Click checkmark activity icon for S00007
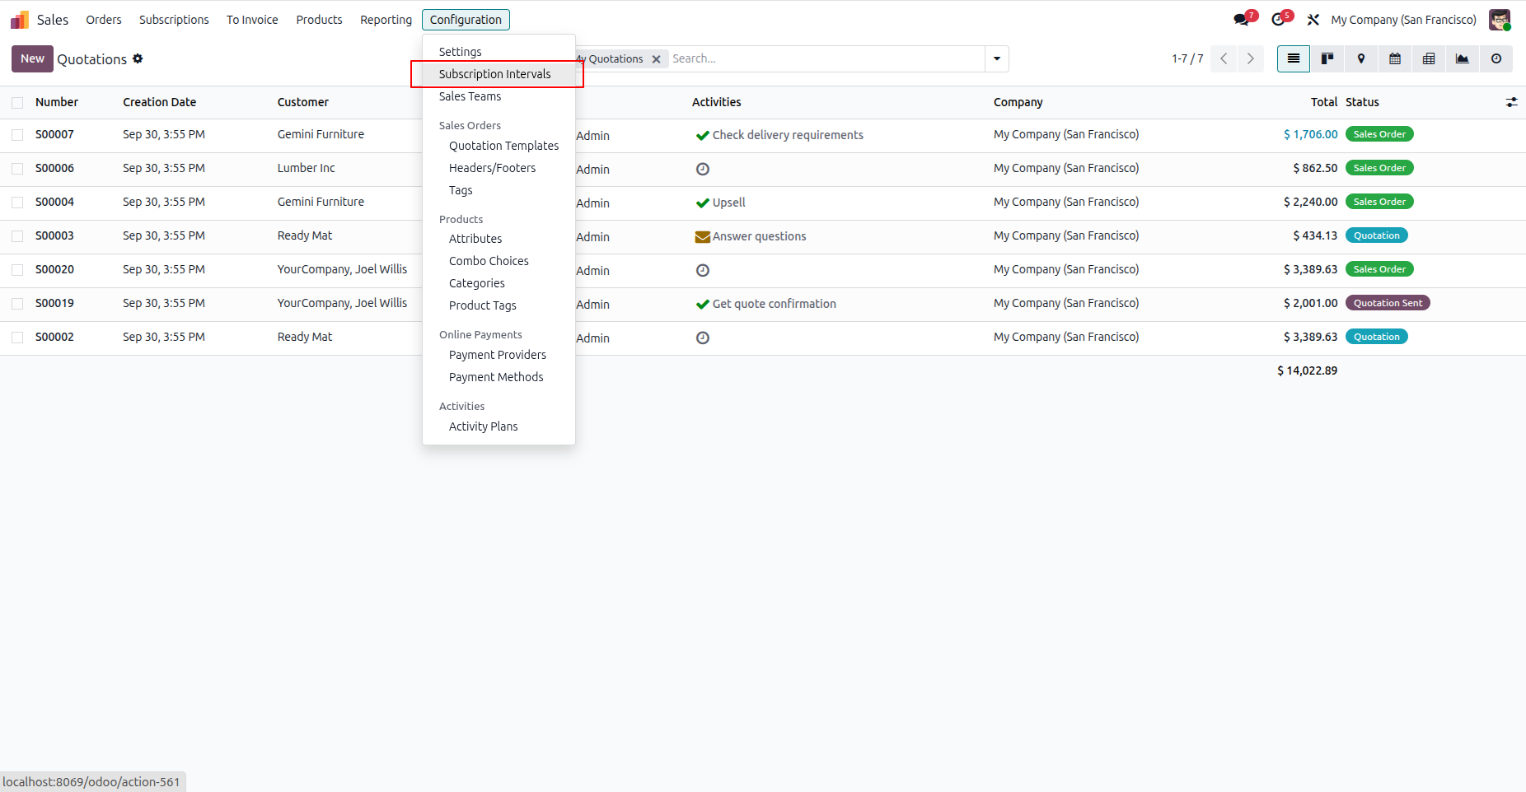Screen dimensions: 1526x792 (703, 135)
